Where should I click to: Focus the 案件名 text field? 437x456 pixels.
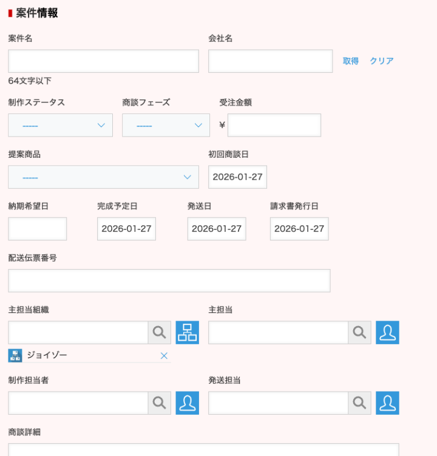pos(103,61)
